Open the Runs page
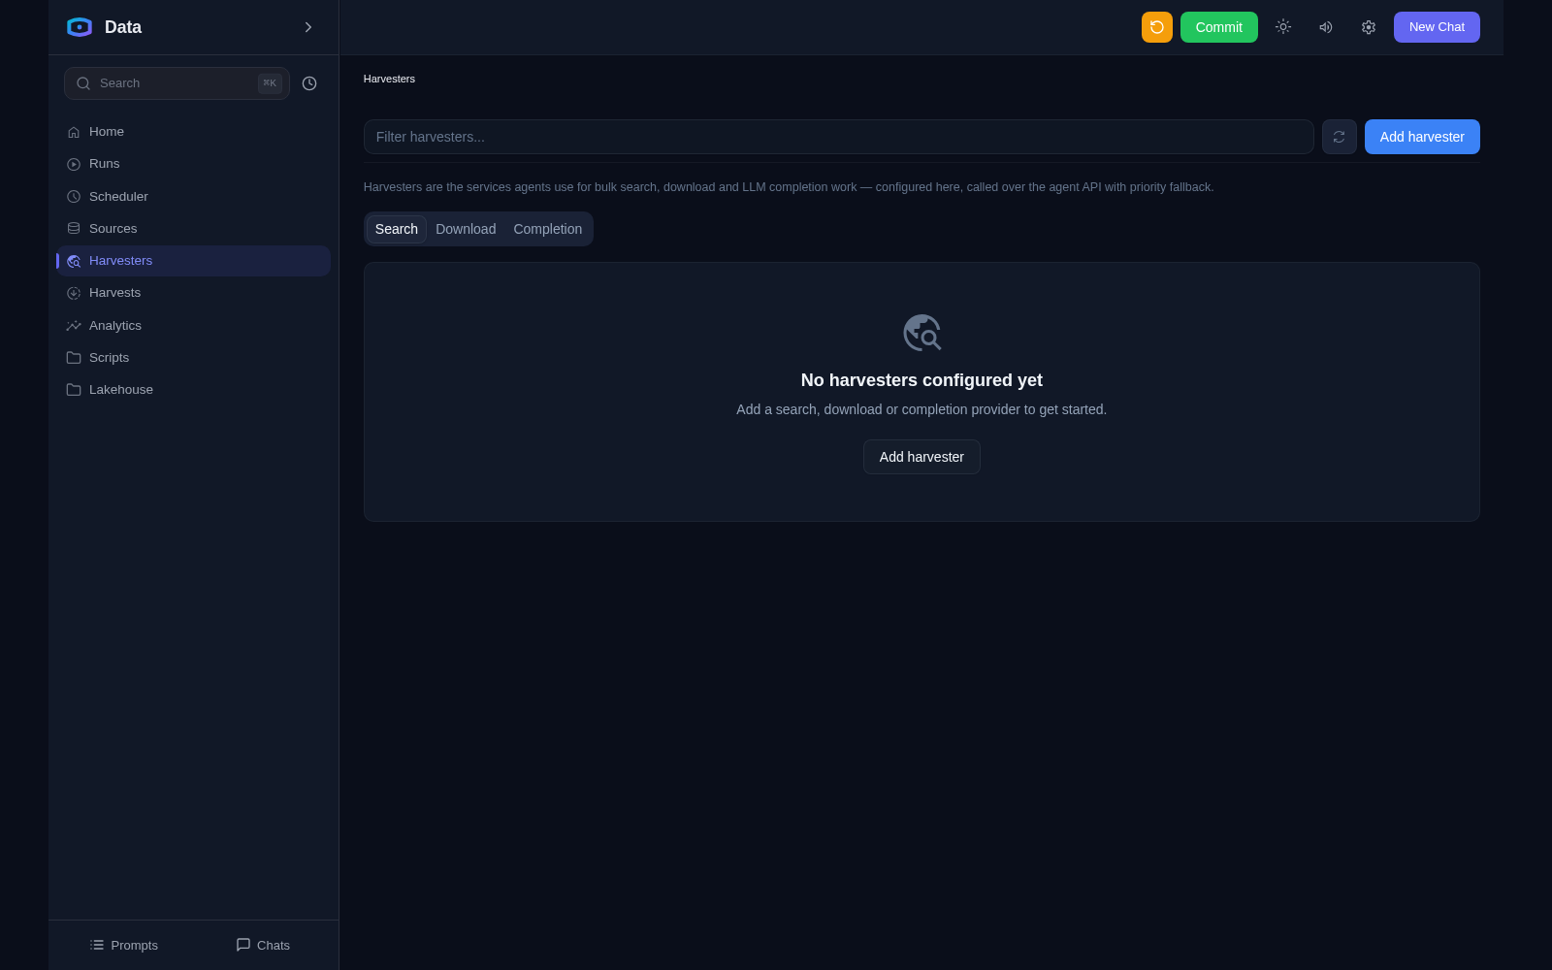The height and width of the screenshot is (970, 1552). 193,164
